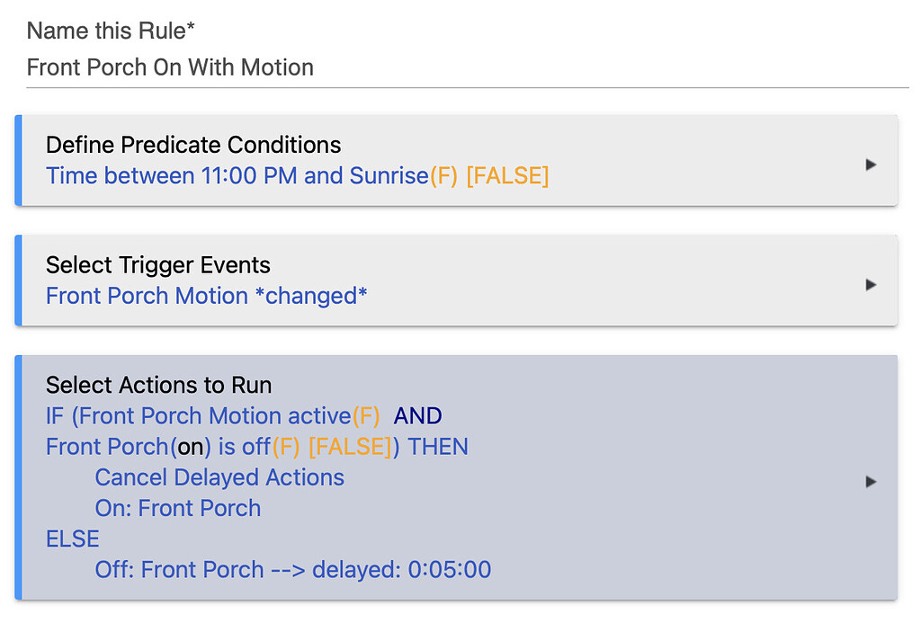
Task: Select the 'Time between 11:00 PM and Sunrise' condition
Action: coord(237,176)
